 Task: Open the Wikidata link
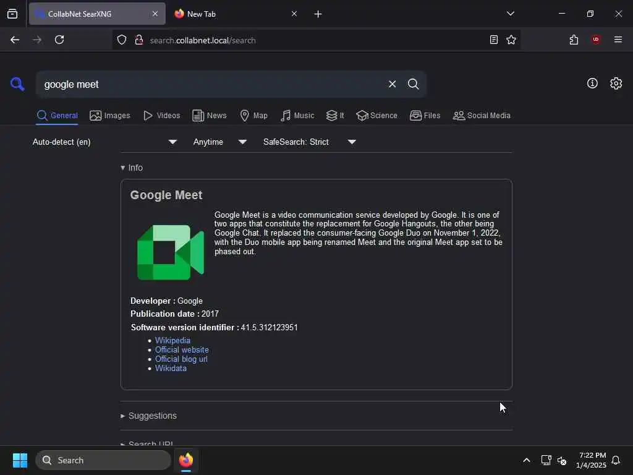pyautogui.click(x=171, y=369)
